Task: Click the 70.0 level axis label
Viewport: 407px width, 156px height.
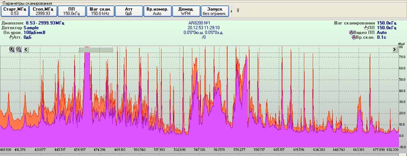Action: tap(402, 57)
